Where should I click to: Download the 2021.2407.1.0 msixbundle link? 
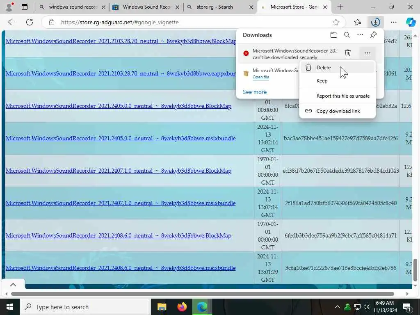tap(121, 203)
